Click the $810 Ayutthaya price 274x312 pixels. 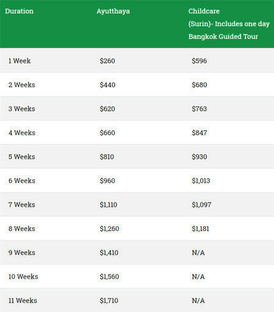click(x=107, y=157)
